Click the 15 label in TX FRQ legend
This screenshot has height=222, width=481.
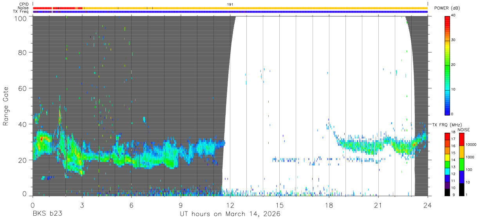(x=453, y=153)
